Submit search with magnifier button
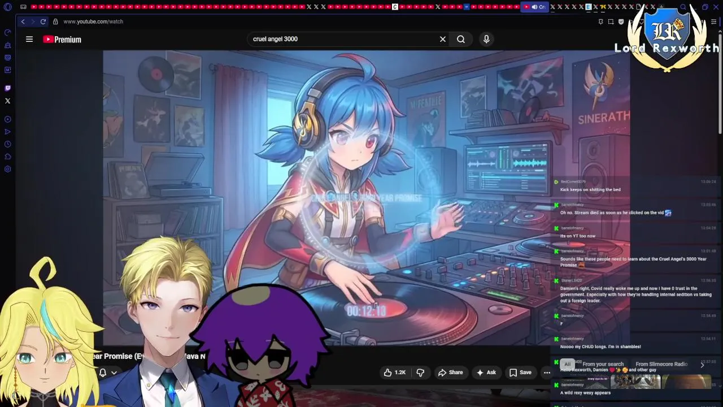The image size is (723, 407). click(x=461, y=39)
